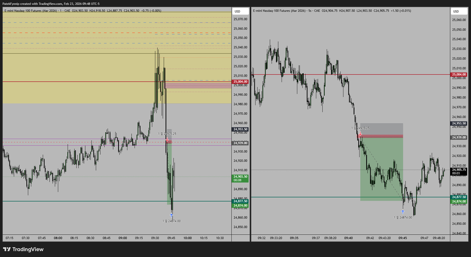Click the 09:35 label on the right time axis
This screenshot has width=471, height=257.
point(294,238)
